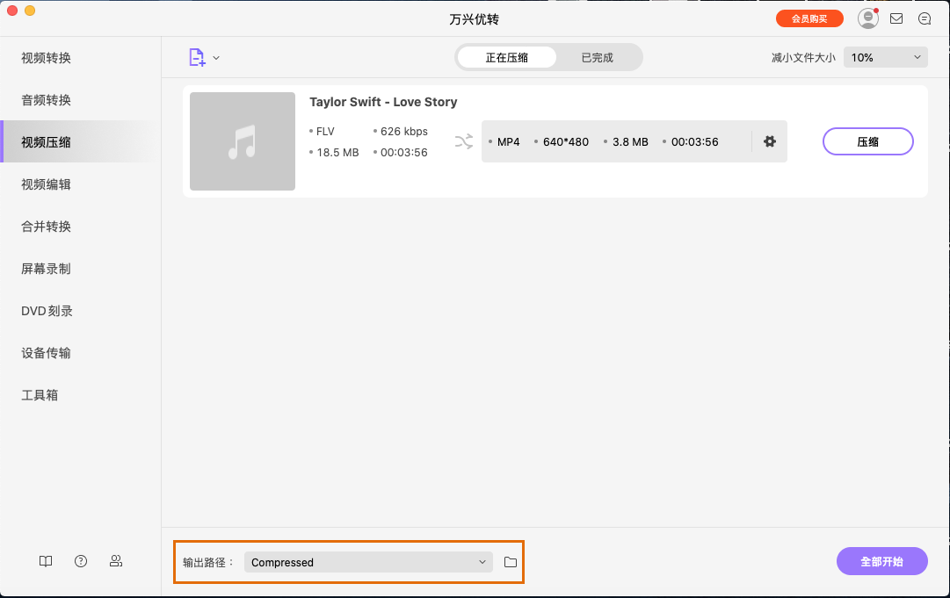Click the shuffle conversion arrow icon

[x=464, y=141]
